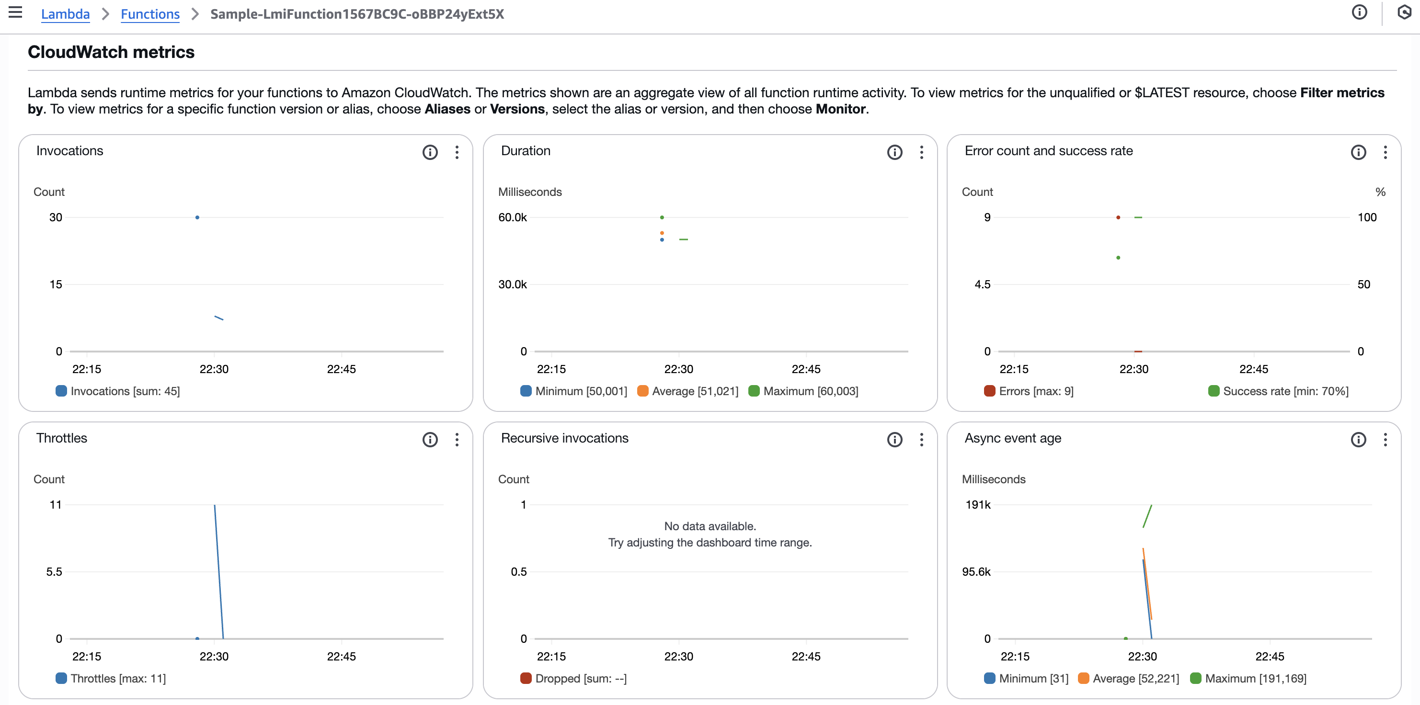Navigate to Functions breadcrumb link

[x=150, y=14]
